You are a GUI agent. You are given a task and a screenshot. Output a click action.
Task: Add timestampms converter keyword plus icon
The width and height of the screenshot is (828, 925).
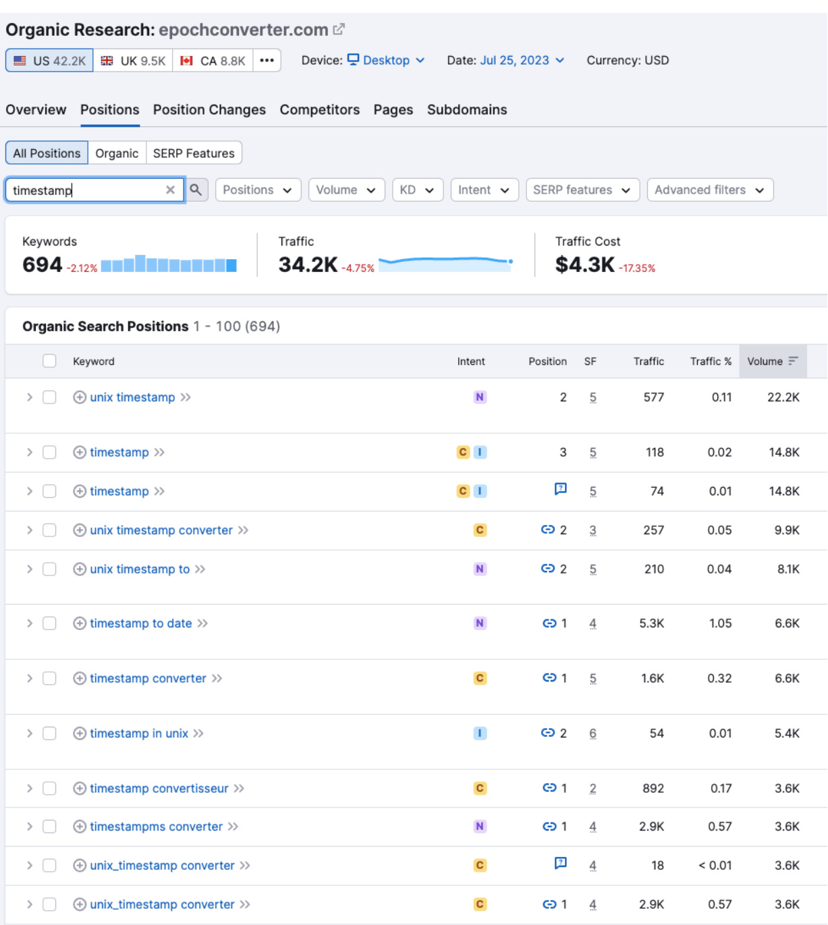click(80, 826)
